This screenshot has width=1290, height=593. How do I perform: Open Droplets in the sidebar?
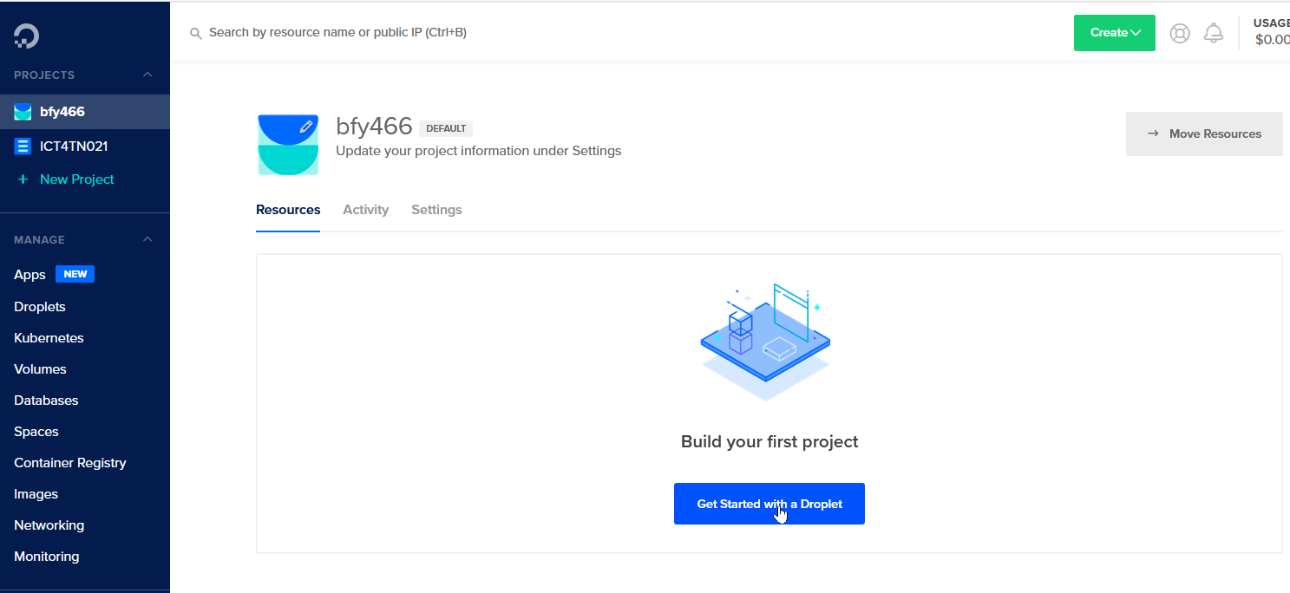click(40, 307)
